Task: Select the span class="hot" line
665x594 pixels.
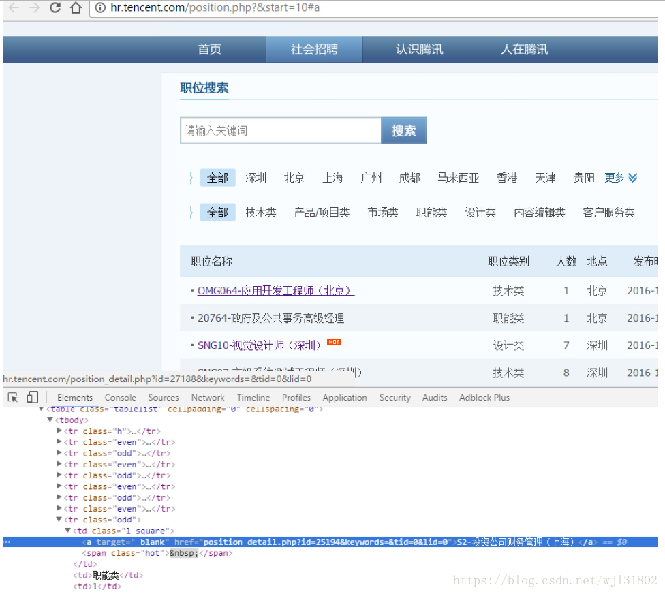Action: click(x=157, y=553)
